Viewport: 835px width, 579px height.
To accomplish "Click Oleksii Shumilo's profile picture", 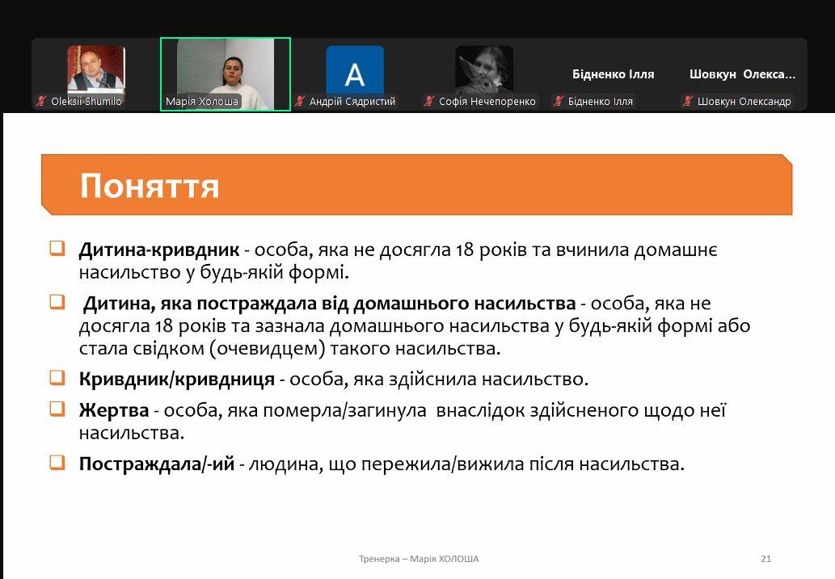I will tap(95, 69).
